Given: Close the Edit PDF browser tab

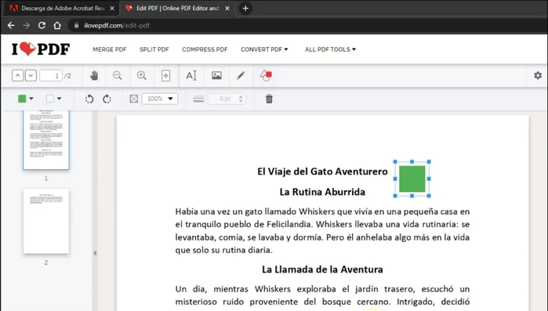Looking at the screenshot, I should pos(227,9).
